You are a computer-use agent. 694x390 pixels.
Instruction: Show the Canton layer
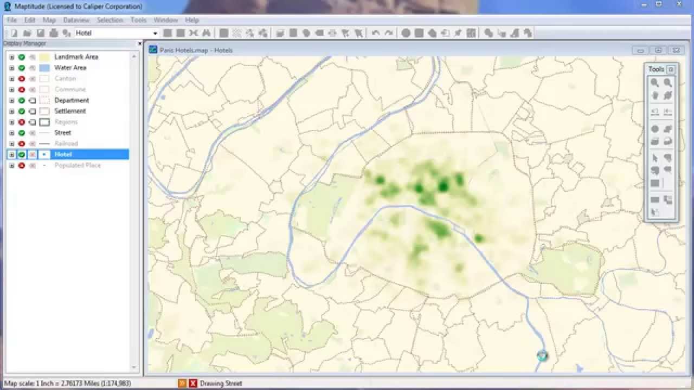click(22, 79)
